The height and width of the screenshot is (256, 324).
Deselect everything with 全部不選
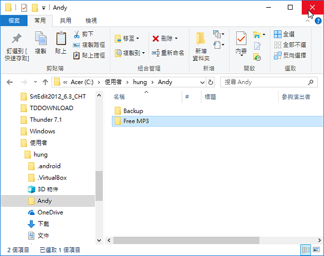click(290, 45)
